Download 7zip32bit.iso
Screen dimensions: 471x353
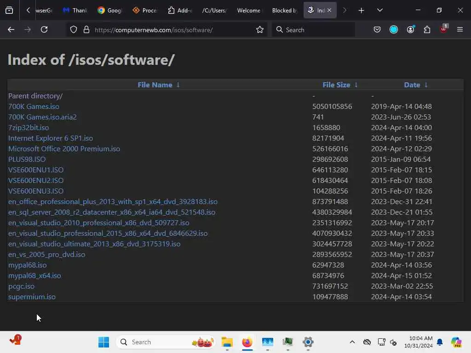pyautogui.click(x=29, y=128)
